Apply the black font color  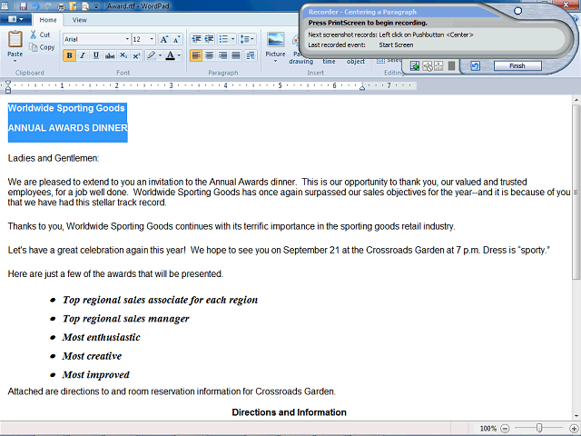click(170, 55)
